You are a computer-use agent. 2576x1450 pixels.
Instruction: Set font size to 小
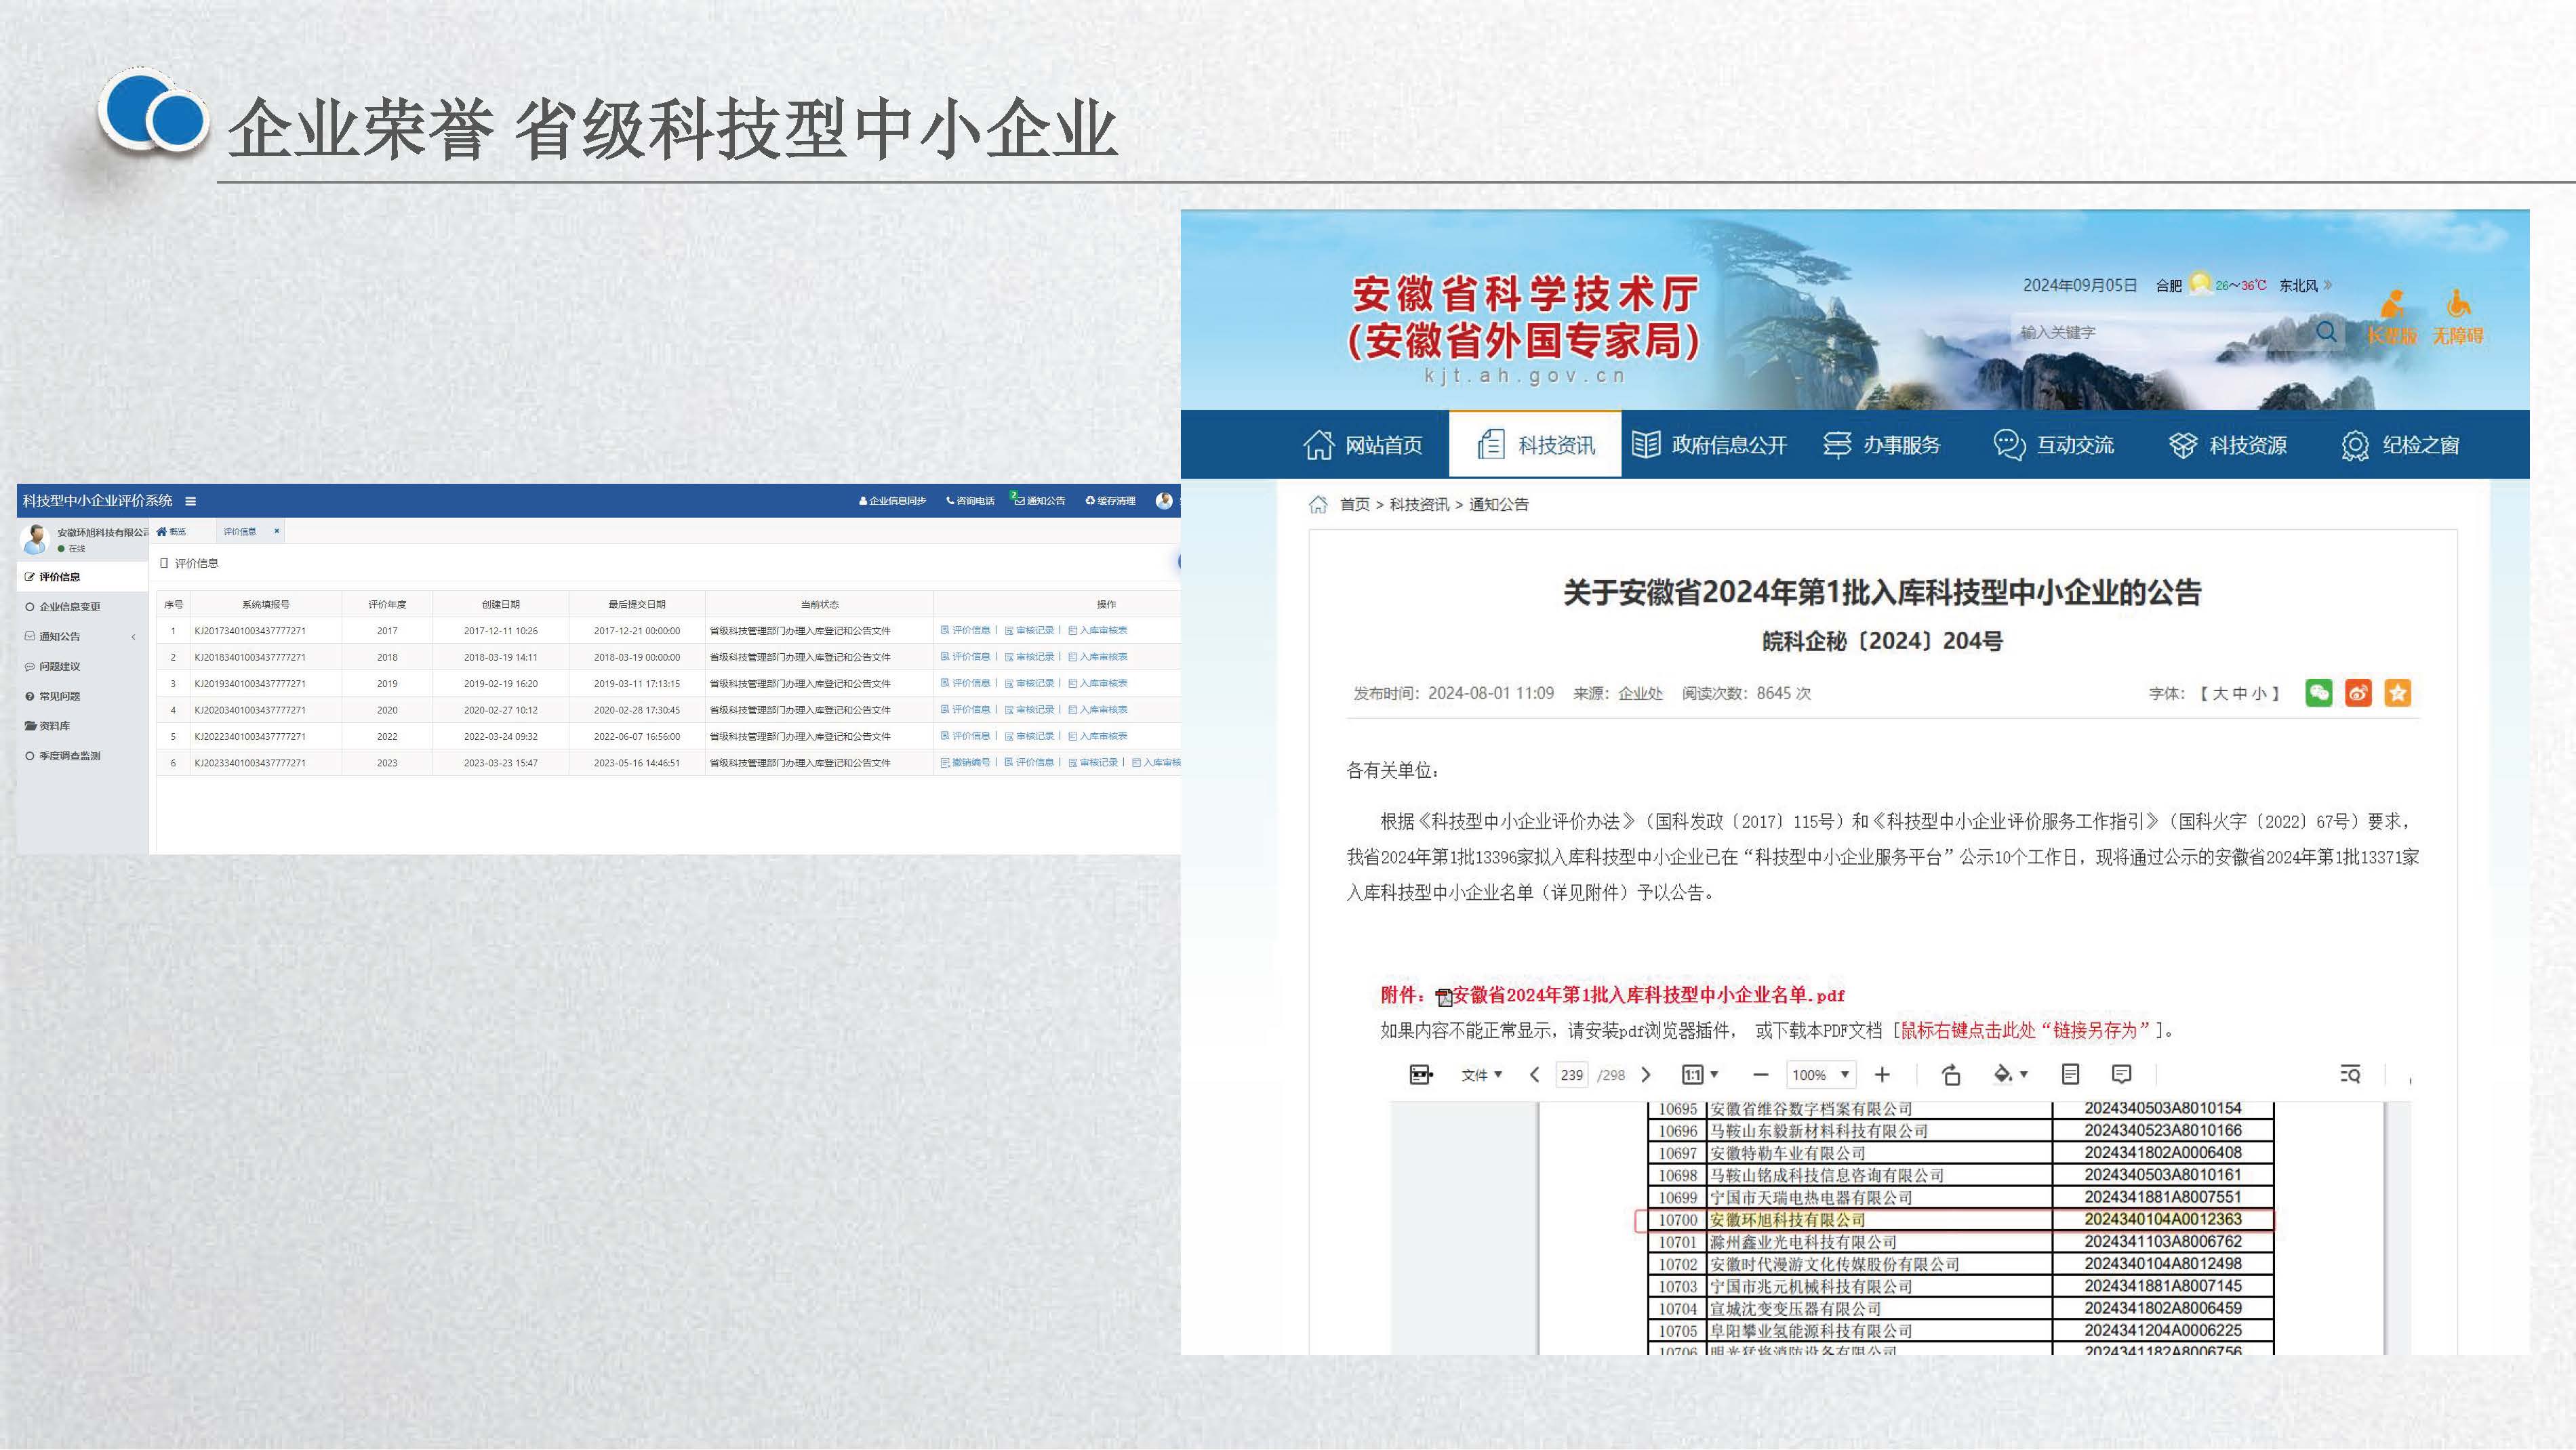pos(2259,694)
